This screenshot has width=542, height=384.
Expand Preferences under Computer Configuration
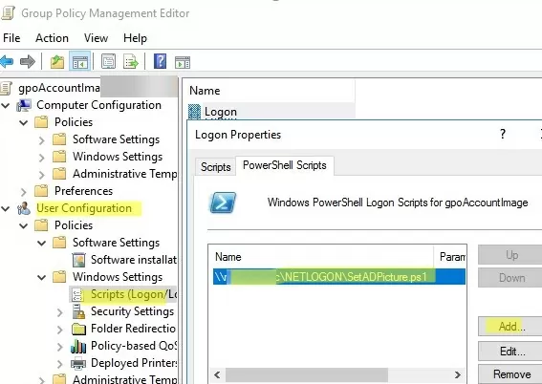coord(24,192)
